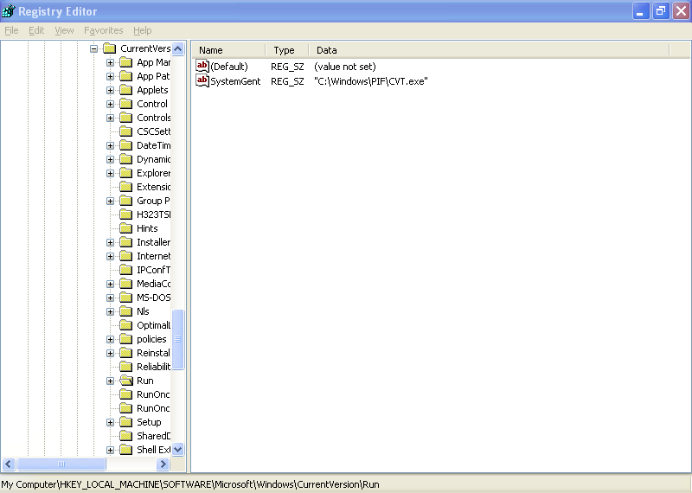The height and width of the screenshot is (493, 692).
Task: Click the Internet Settings folder icon
Action: pyautogui.click(x=126, y=256)
